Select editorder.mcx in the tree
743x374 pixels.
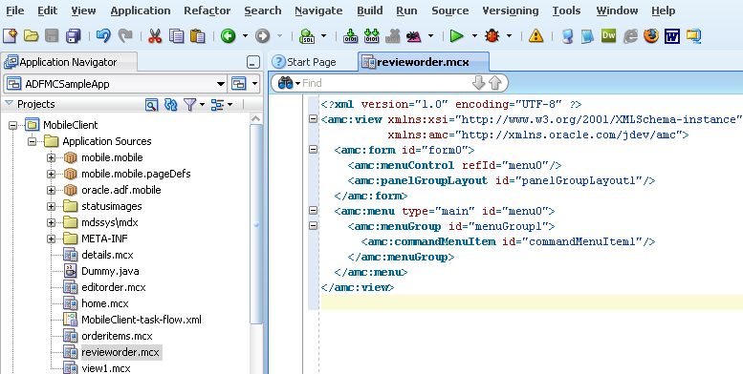113,287
